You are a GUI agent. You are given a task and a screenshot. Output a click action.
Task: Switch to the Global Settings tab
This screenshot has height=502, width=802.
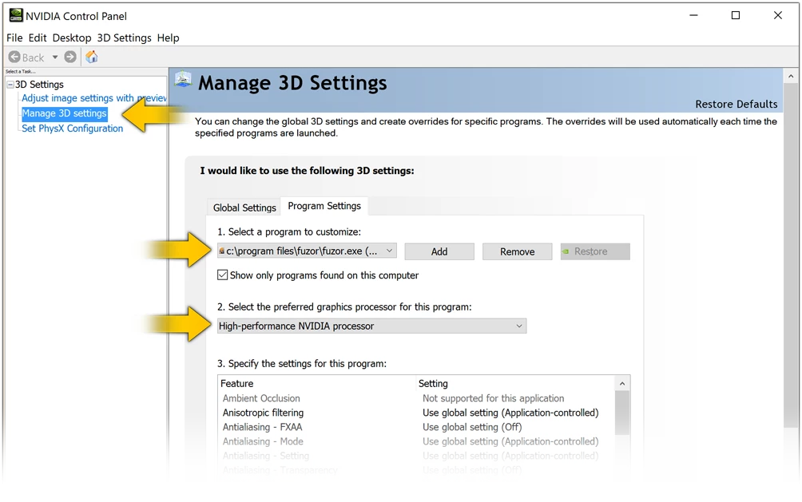244,208
